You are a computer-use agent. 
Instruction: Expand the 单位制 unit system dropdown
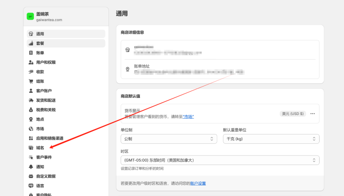169,139
